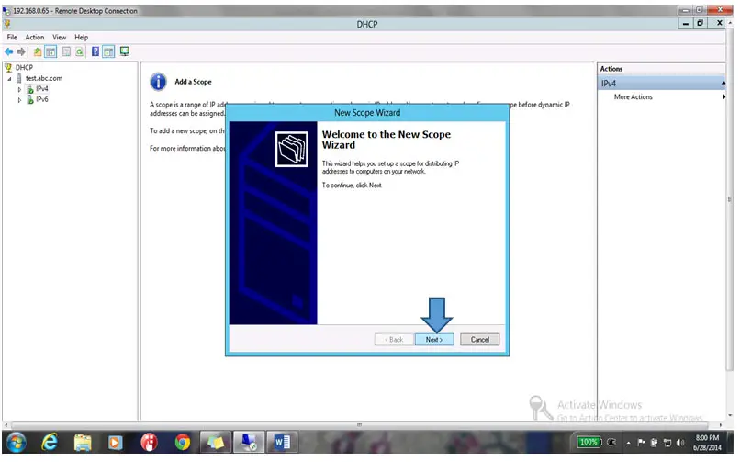This screenshot has width=740, height=462.
Task: Open the Action menu
Action: click(35, 38)
